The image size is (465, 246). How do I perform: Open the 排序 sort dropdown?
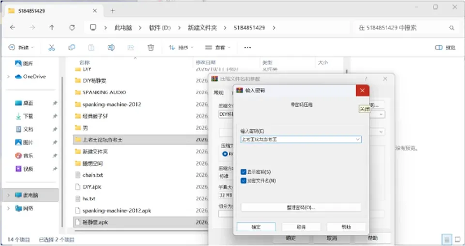(181, 47)
